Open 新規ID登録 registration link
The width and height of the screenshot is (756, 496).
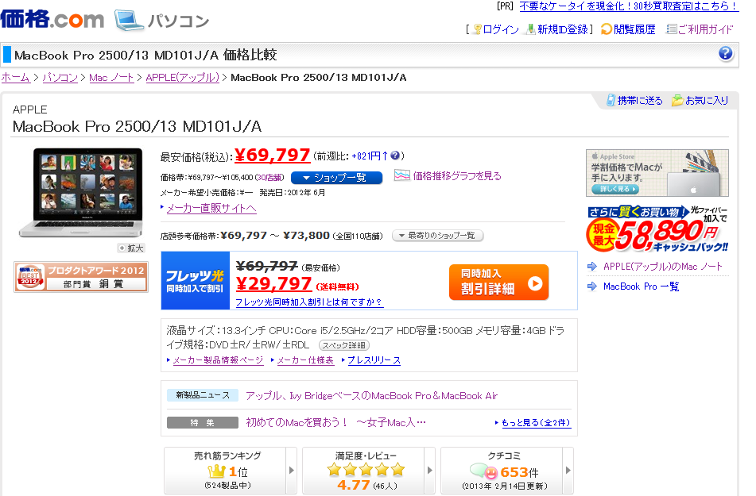pyautogui.click(x=563, y=30)
